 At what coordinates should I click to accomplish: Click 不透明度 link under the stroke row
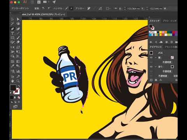(x=167, y=62)
